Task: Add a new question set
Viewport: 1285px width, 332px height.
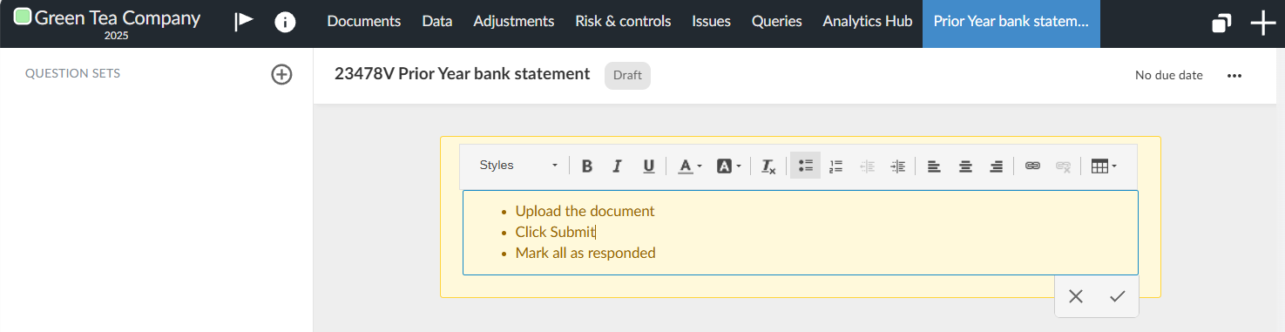Action: click(281, 74)
